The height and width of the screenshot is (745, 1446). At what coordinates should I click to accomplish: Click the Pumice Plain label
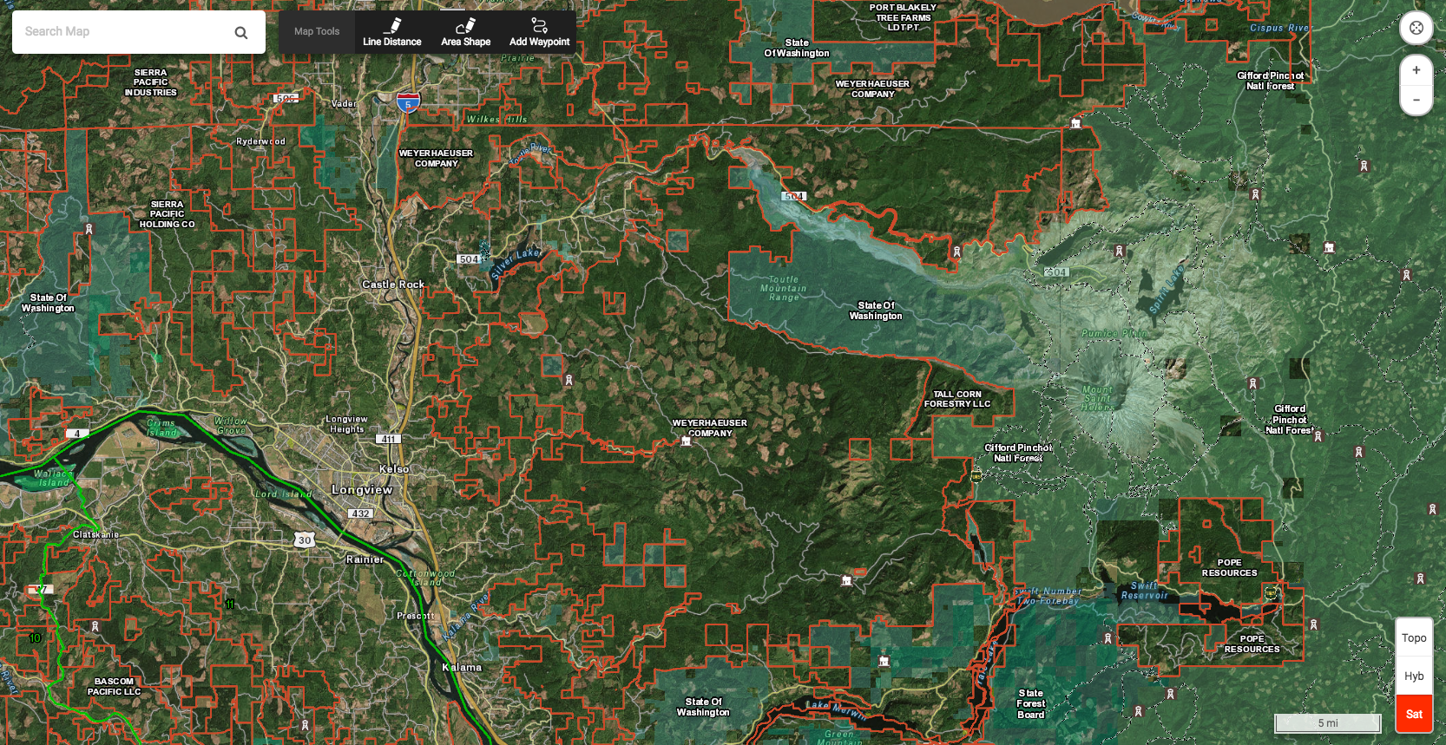[x=1114, y=333]
